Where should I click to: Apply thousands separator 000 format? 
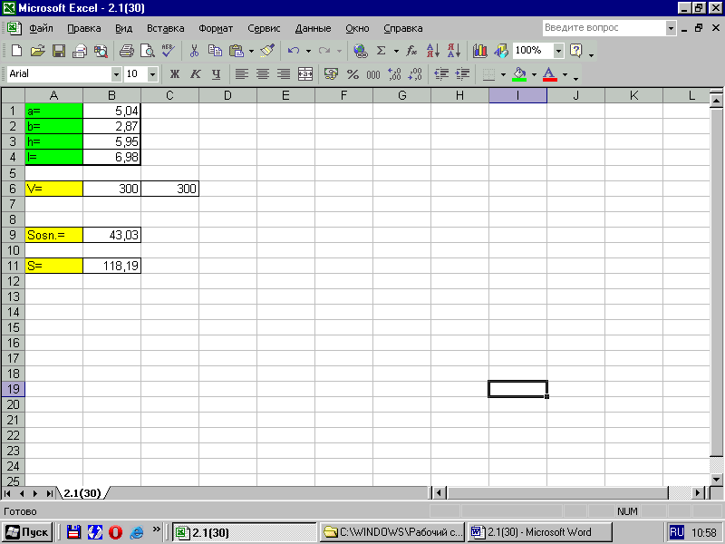(373, 74)
